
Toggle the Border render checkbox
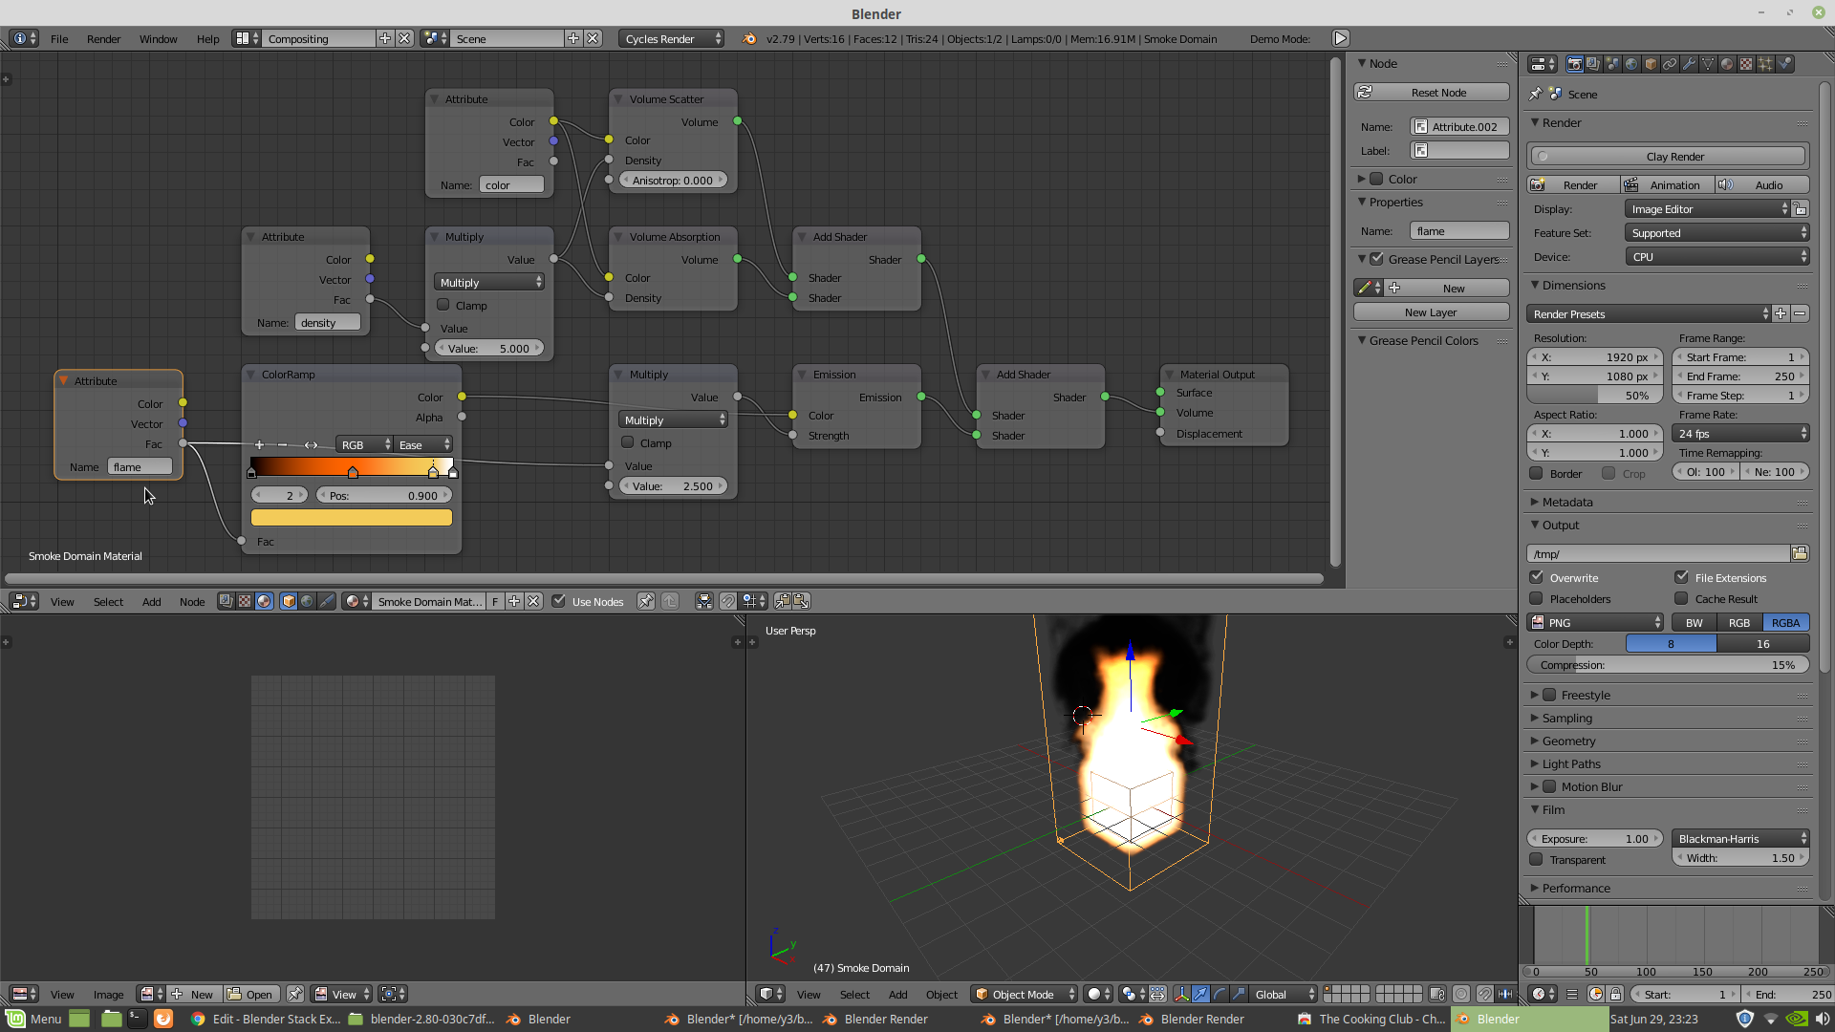(1536, 471)
